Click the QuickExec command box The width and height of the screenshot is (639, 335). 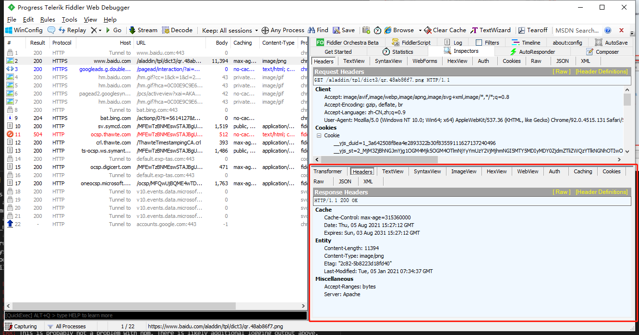[156, 315]
